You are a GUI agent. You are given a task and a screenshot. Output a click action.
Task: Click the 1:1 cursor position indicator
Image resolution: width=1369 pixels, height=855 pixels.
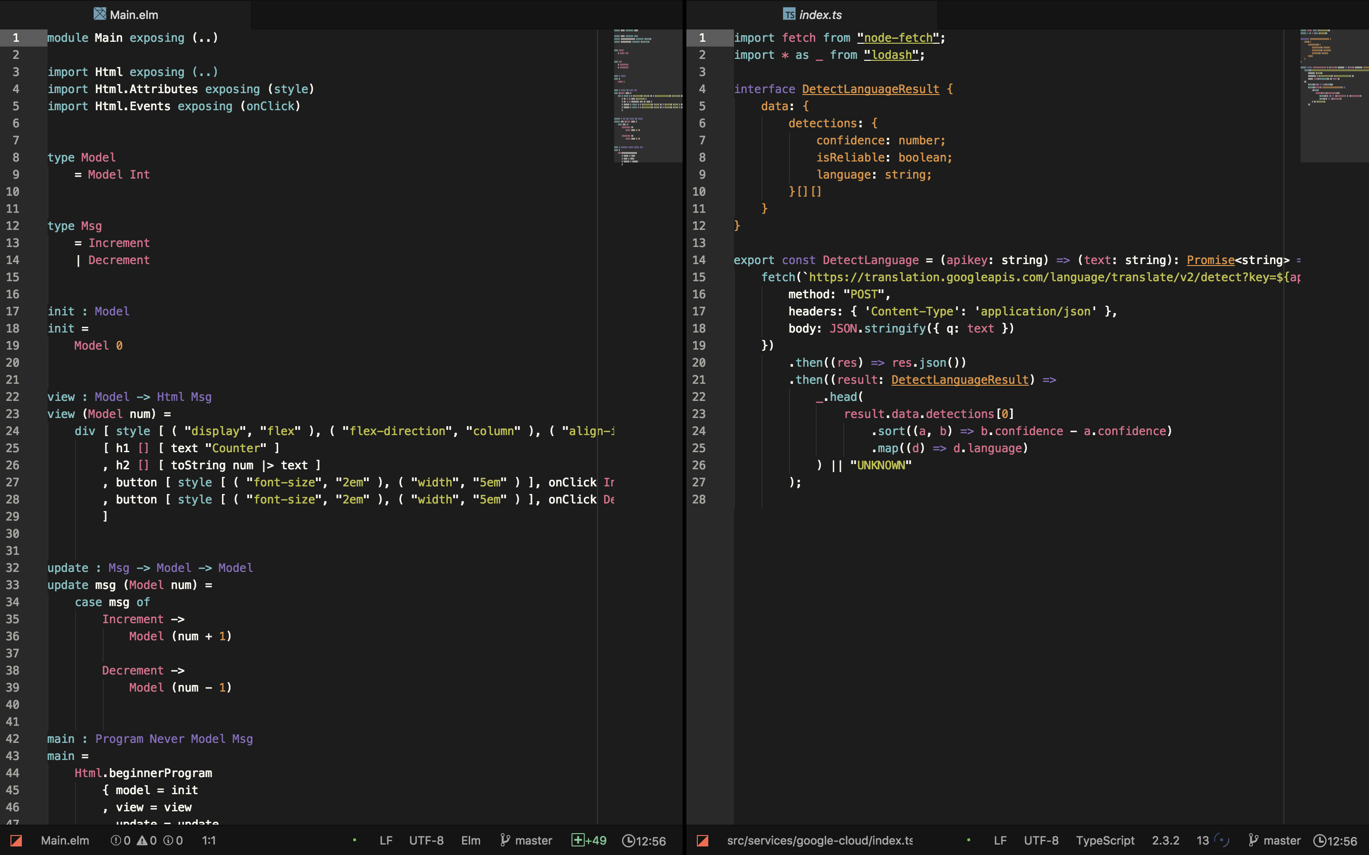(x=209, y=840)
